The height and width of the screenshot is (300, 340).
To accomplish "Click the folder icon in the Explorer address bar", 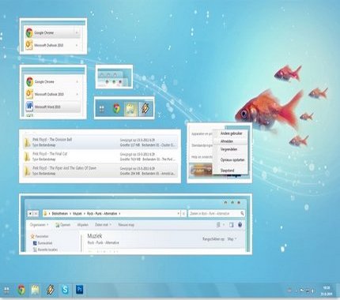I will tap(45, 213).
